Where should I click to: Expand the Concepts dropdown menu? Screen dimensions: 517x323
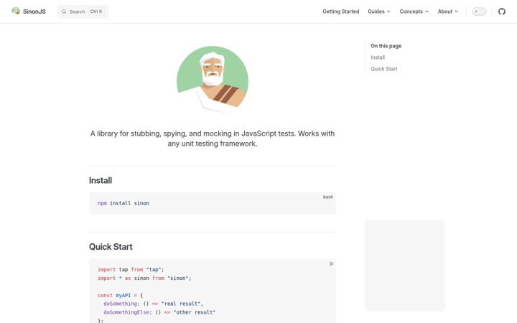[x=414, y=11]
